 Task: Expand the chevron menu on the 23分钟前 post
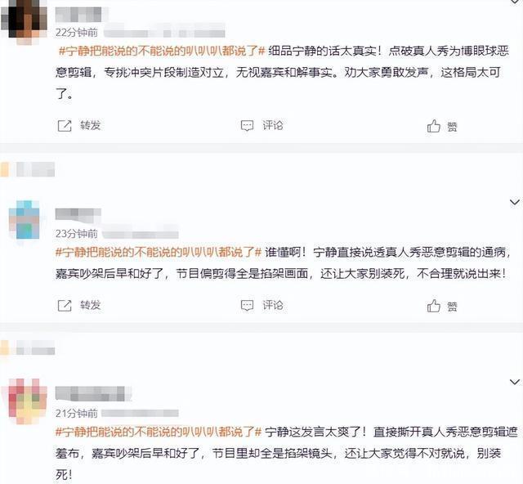[x=515, y=202]
